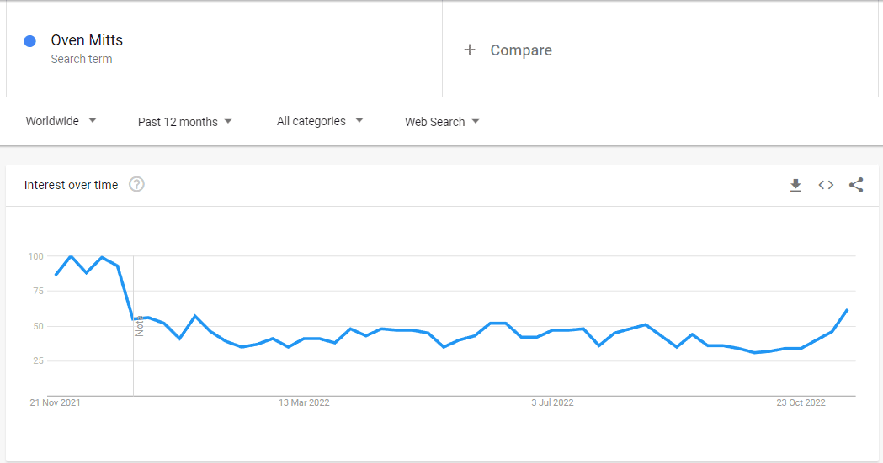Viewport: 883px width, 463px height.
Task: Click the Note marker on the chart
Action: 139,326
